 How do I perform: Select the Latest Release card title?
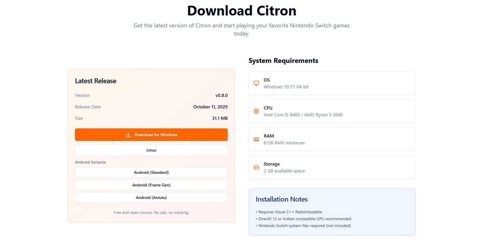pyautogui.click(x=96, y=81)
